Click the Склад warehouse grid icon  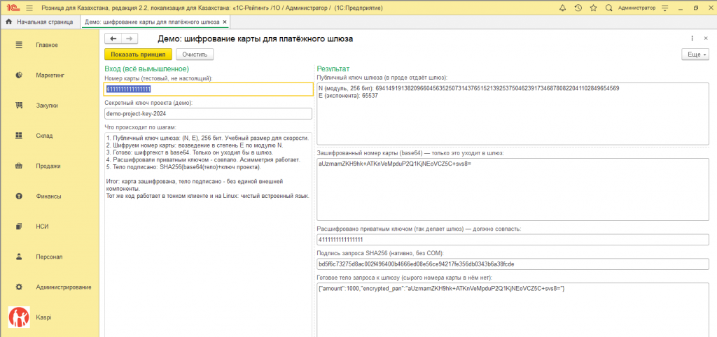point(19,136)
